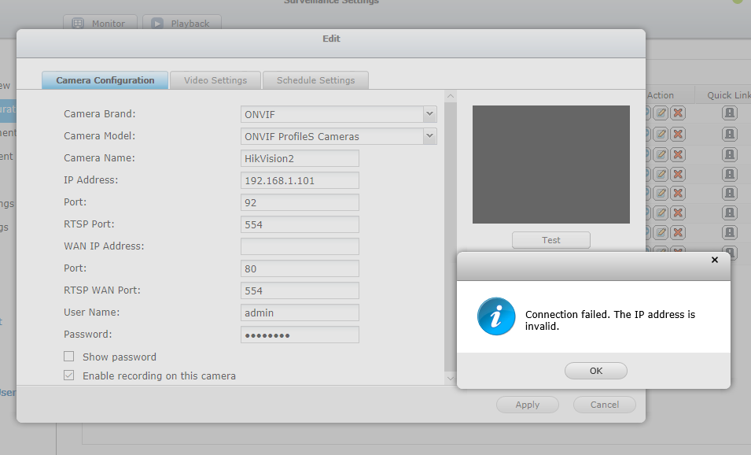Click the edit pencil icon in the third camera row

pyautogui.click(x=661, y=154)
